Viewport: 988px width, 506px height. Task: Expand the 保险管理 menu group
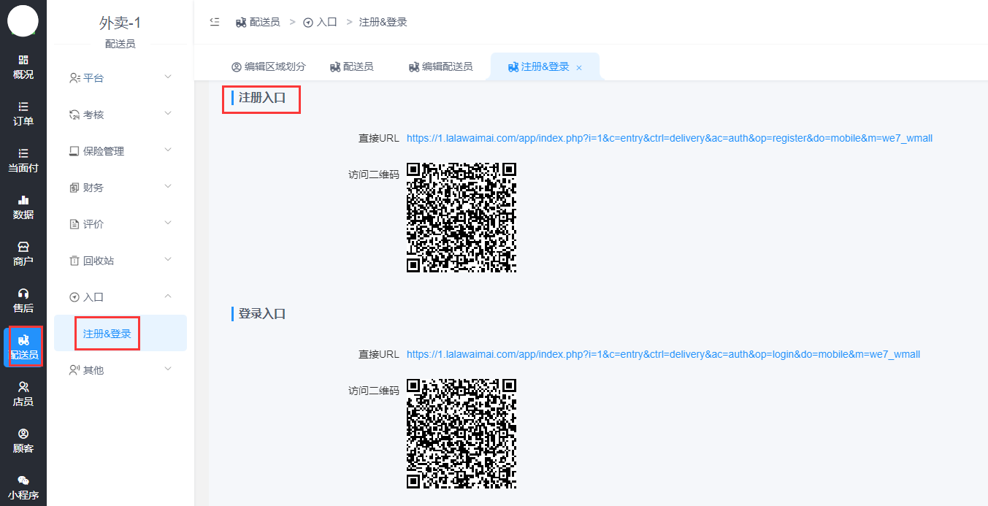coord(120,150)
